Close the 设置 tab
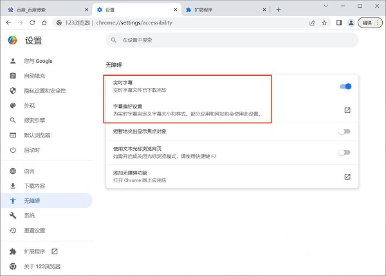This screenshot has width=386, height=276. pyautogui.click(x=175, y=10)
